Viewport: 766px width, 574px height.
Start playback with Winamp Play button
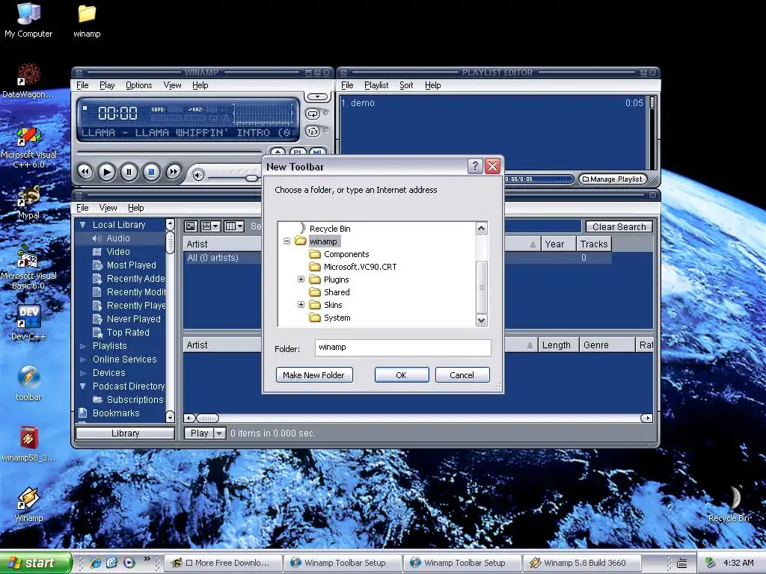[x=107, y=172]
